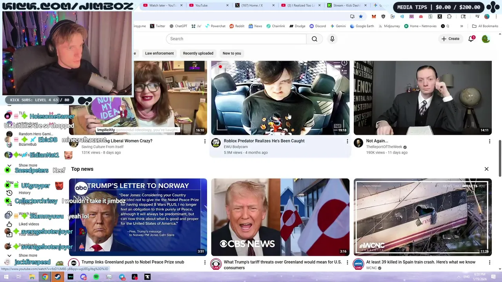Open the Twitter bookmark
Viewport: 502px width, 282px height.
[x=157, y=26]
